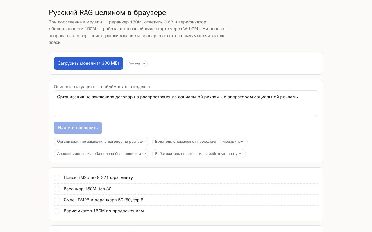The image size is (372, 232).
Task: Click step text 'Поиск BM25 по 9 321 фрагменту'
Action: [98, 177]
